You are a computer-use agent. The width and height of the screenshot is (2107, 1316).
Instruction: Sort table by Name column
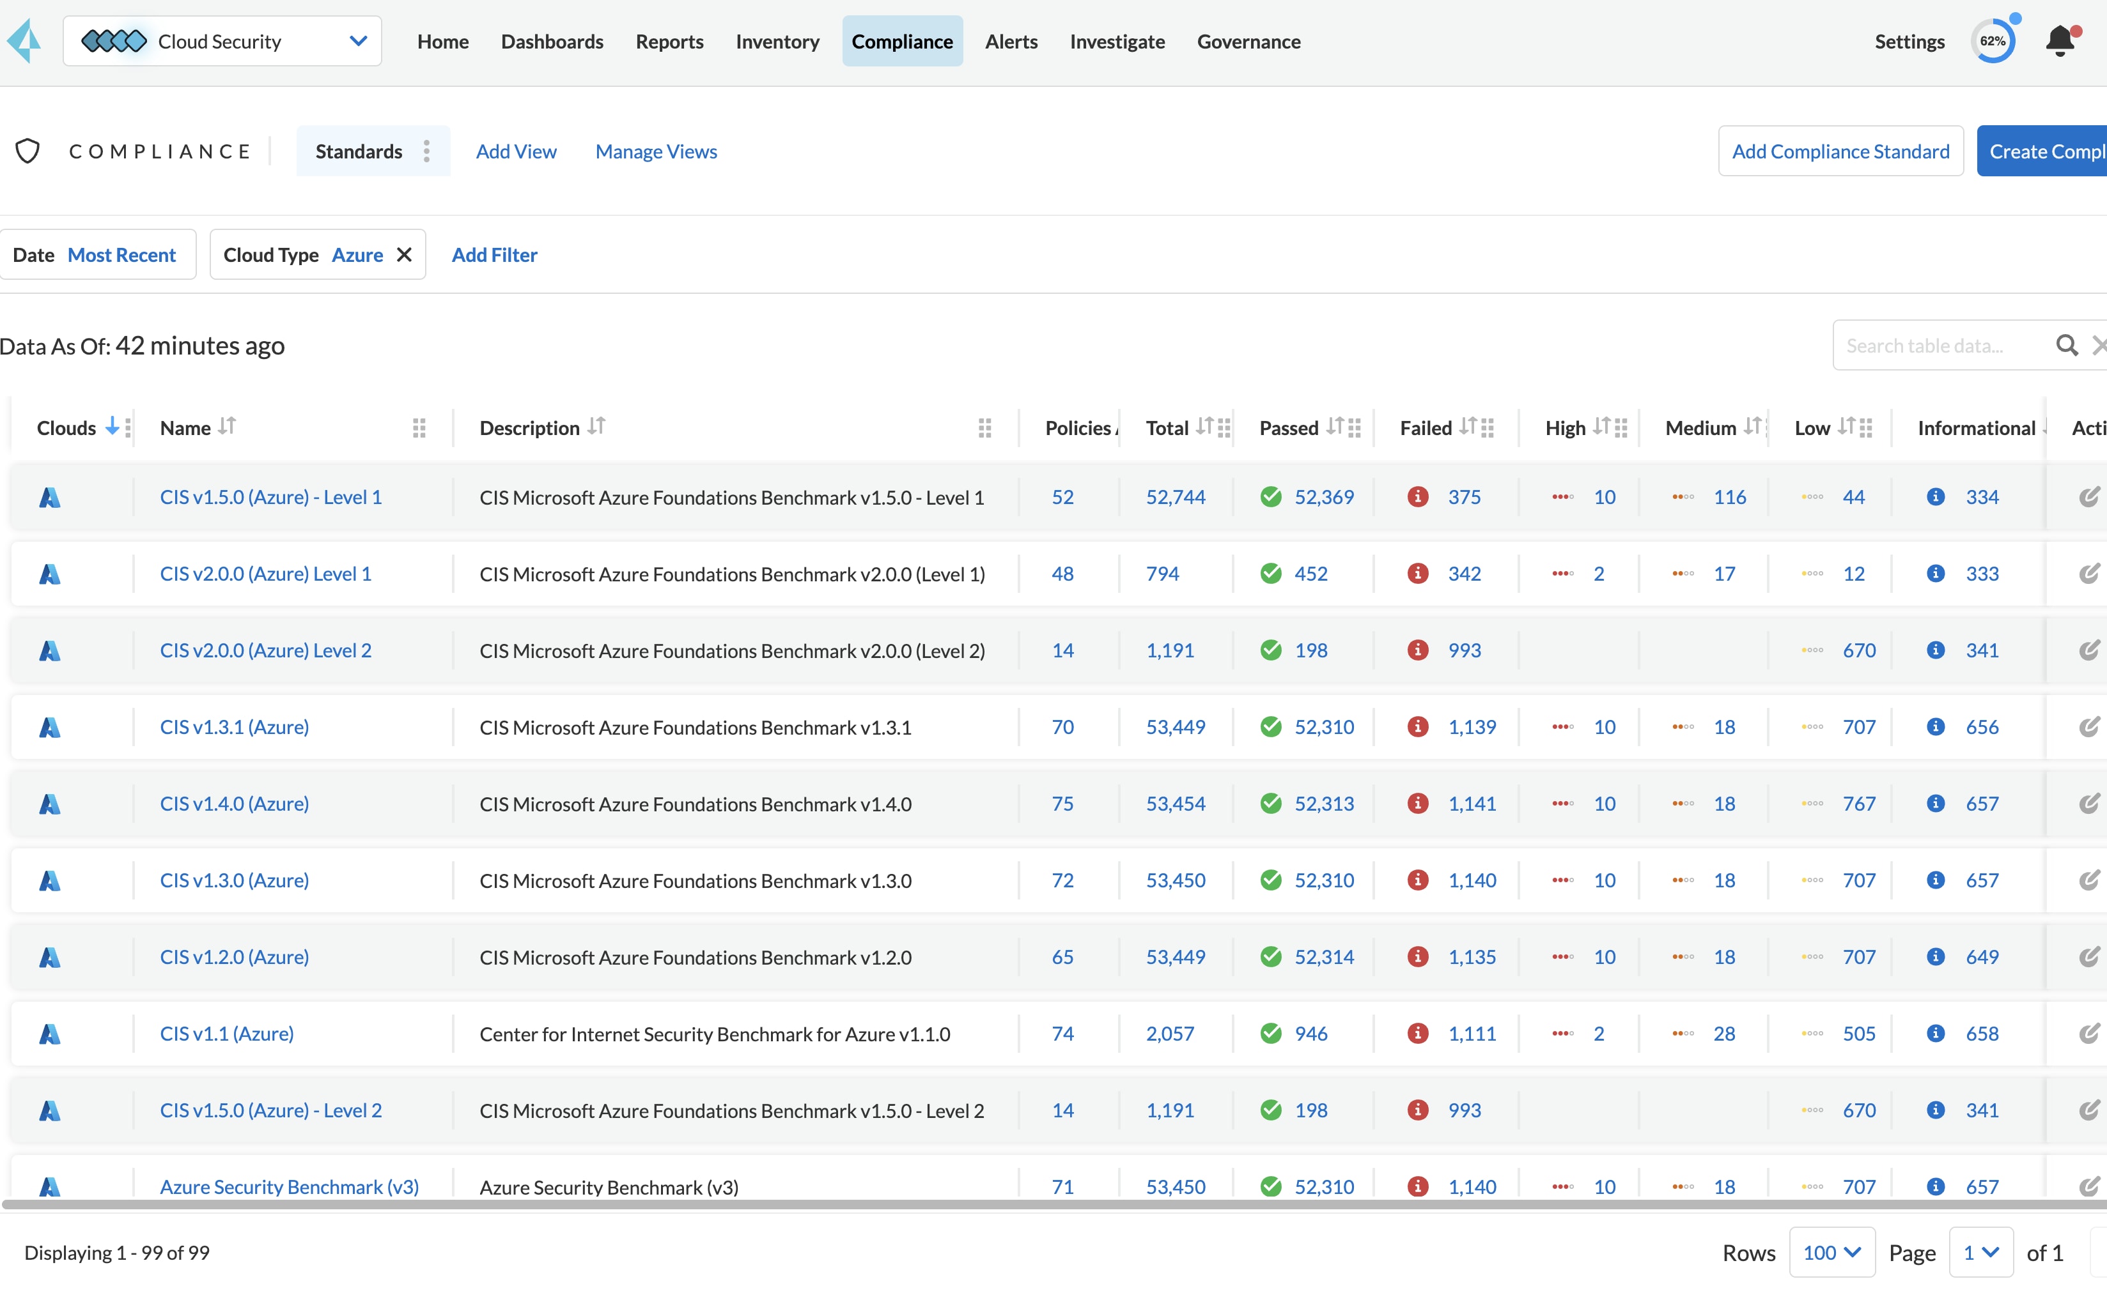(227, 427)
